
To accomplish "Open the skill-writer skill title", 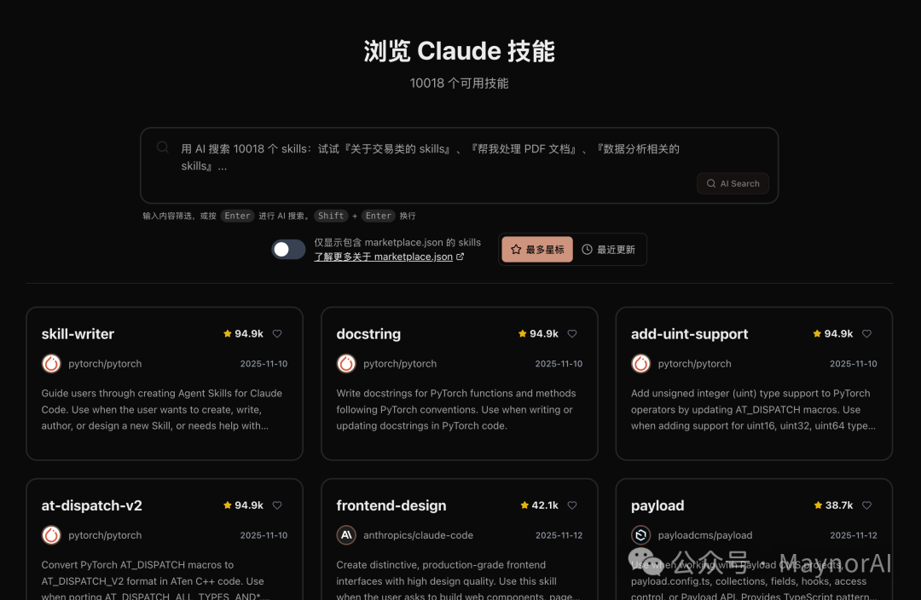I will tap(78, 334).
